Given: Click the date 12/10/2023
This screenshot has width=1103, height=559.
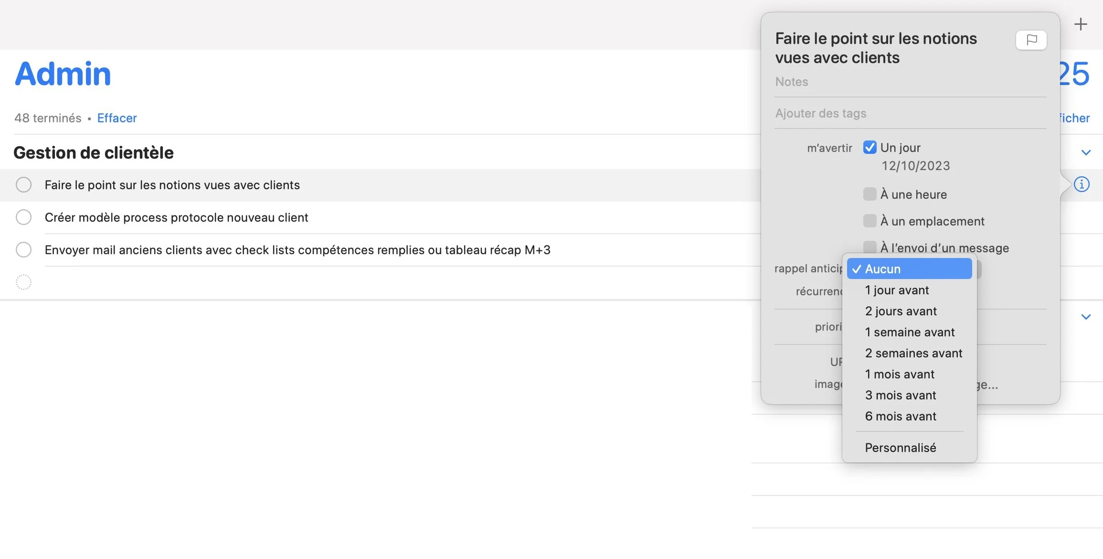Looking at the screenshot, I should click(915, 166).
